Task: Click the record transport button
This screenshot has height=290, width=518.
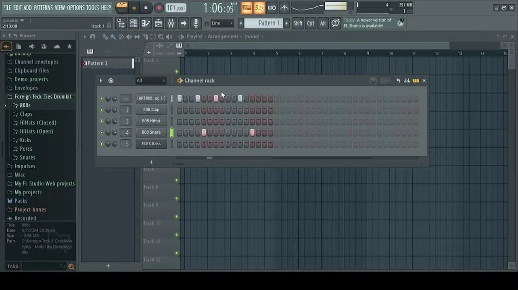Action: pyautogui.click(x=159, y=8)
